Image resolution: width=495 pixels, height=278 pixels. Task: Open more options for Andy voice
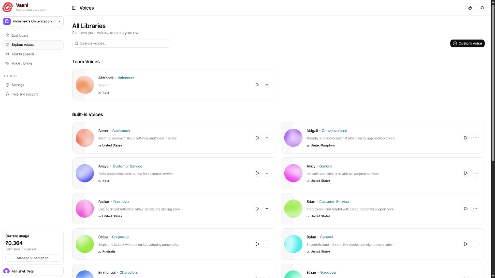[475, 173]
